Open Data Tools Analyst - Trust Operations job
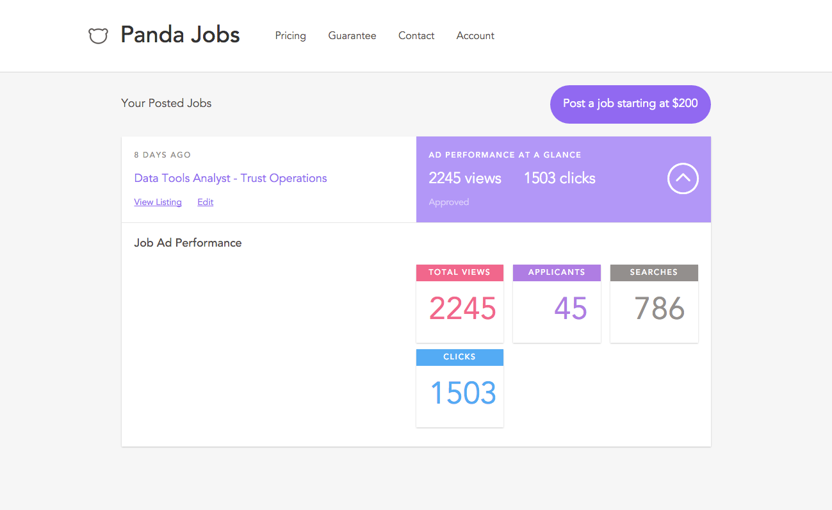The height and width of the screenshot is (510, 832). click(x=231, y=178)
